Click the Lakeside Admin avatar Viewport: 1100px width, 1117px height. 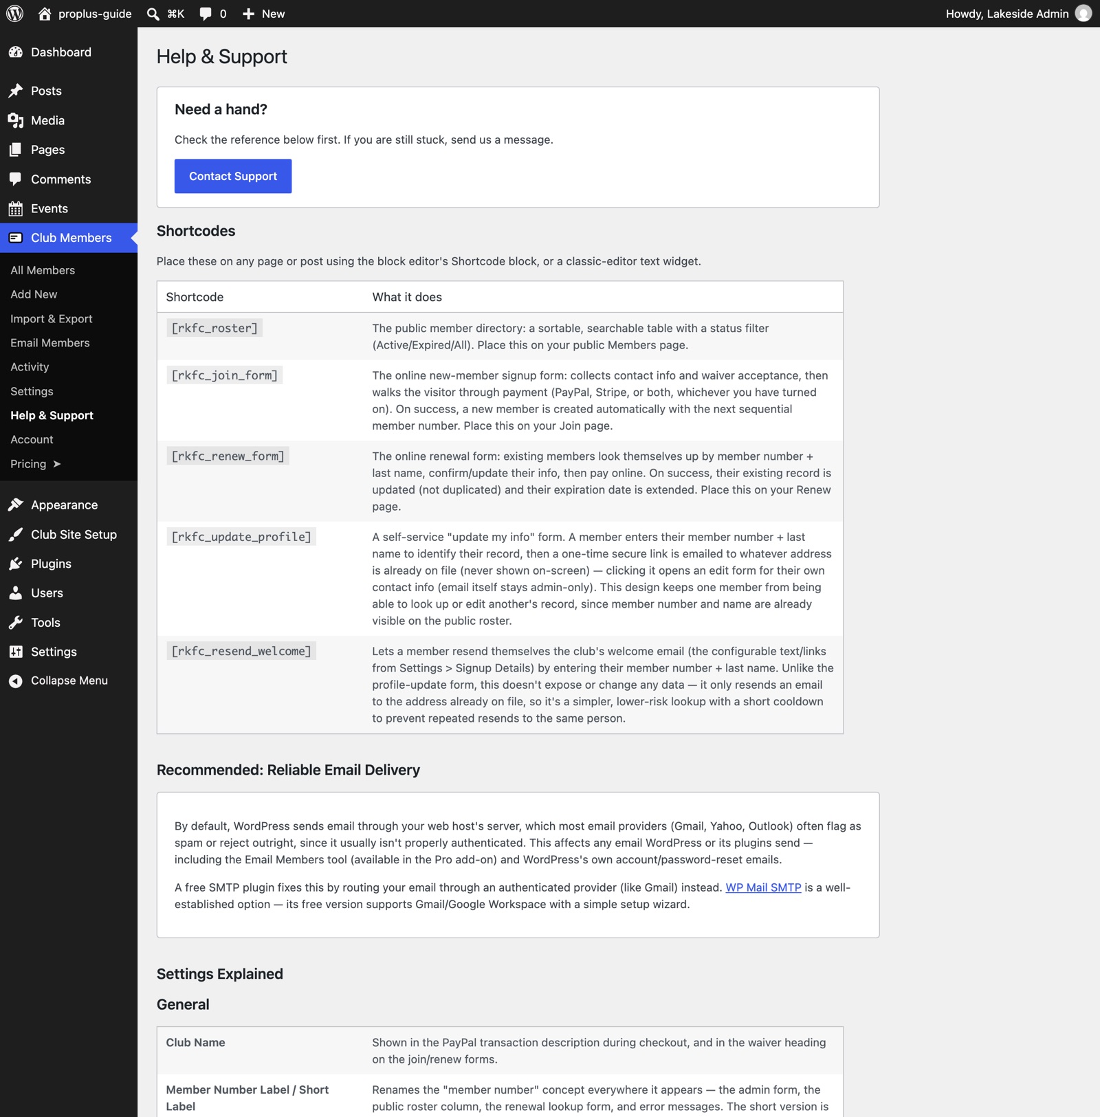[1083, 14]
